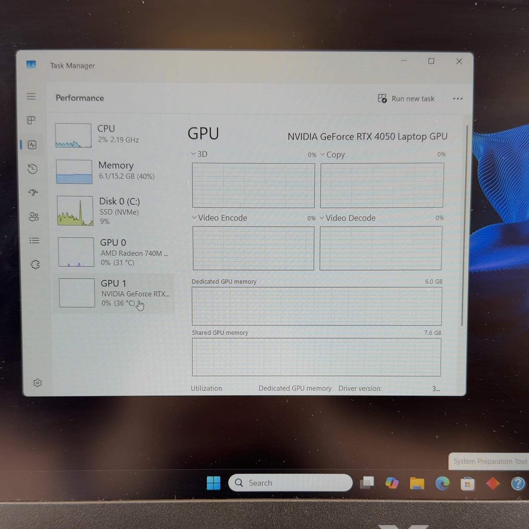Select the Performance page icon in sidebar
The image size is (529, 529).
[x=32, y=145]
